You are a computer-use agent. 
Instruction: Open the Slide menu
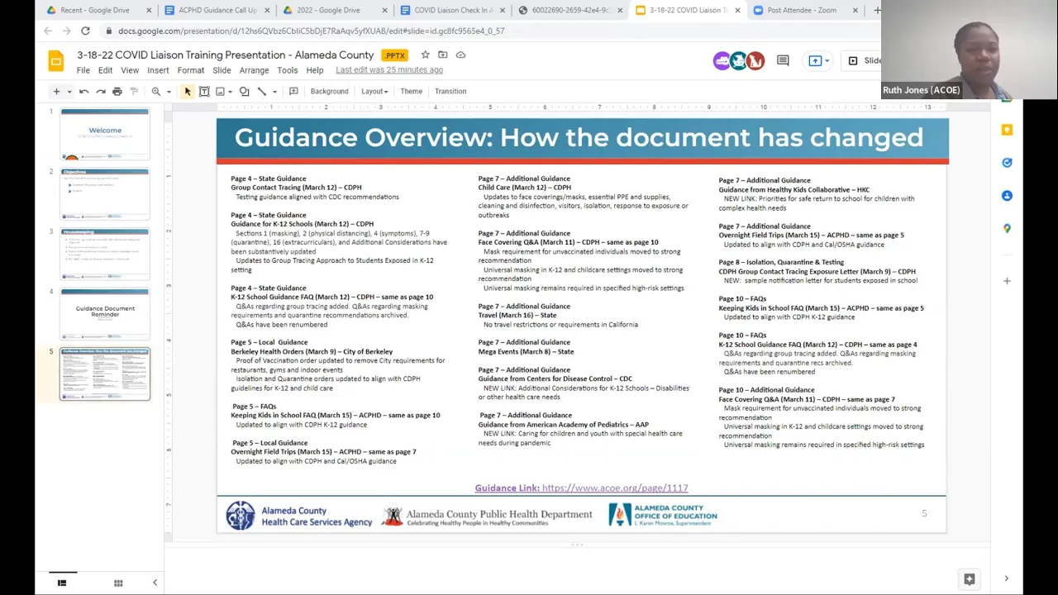click(x=222, y=70)
